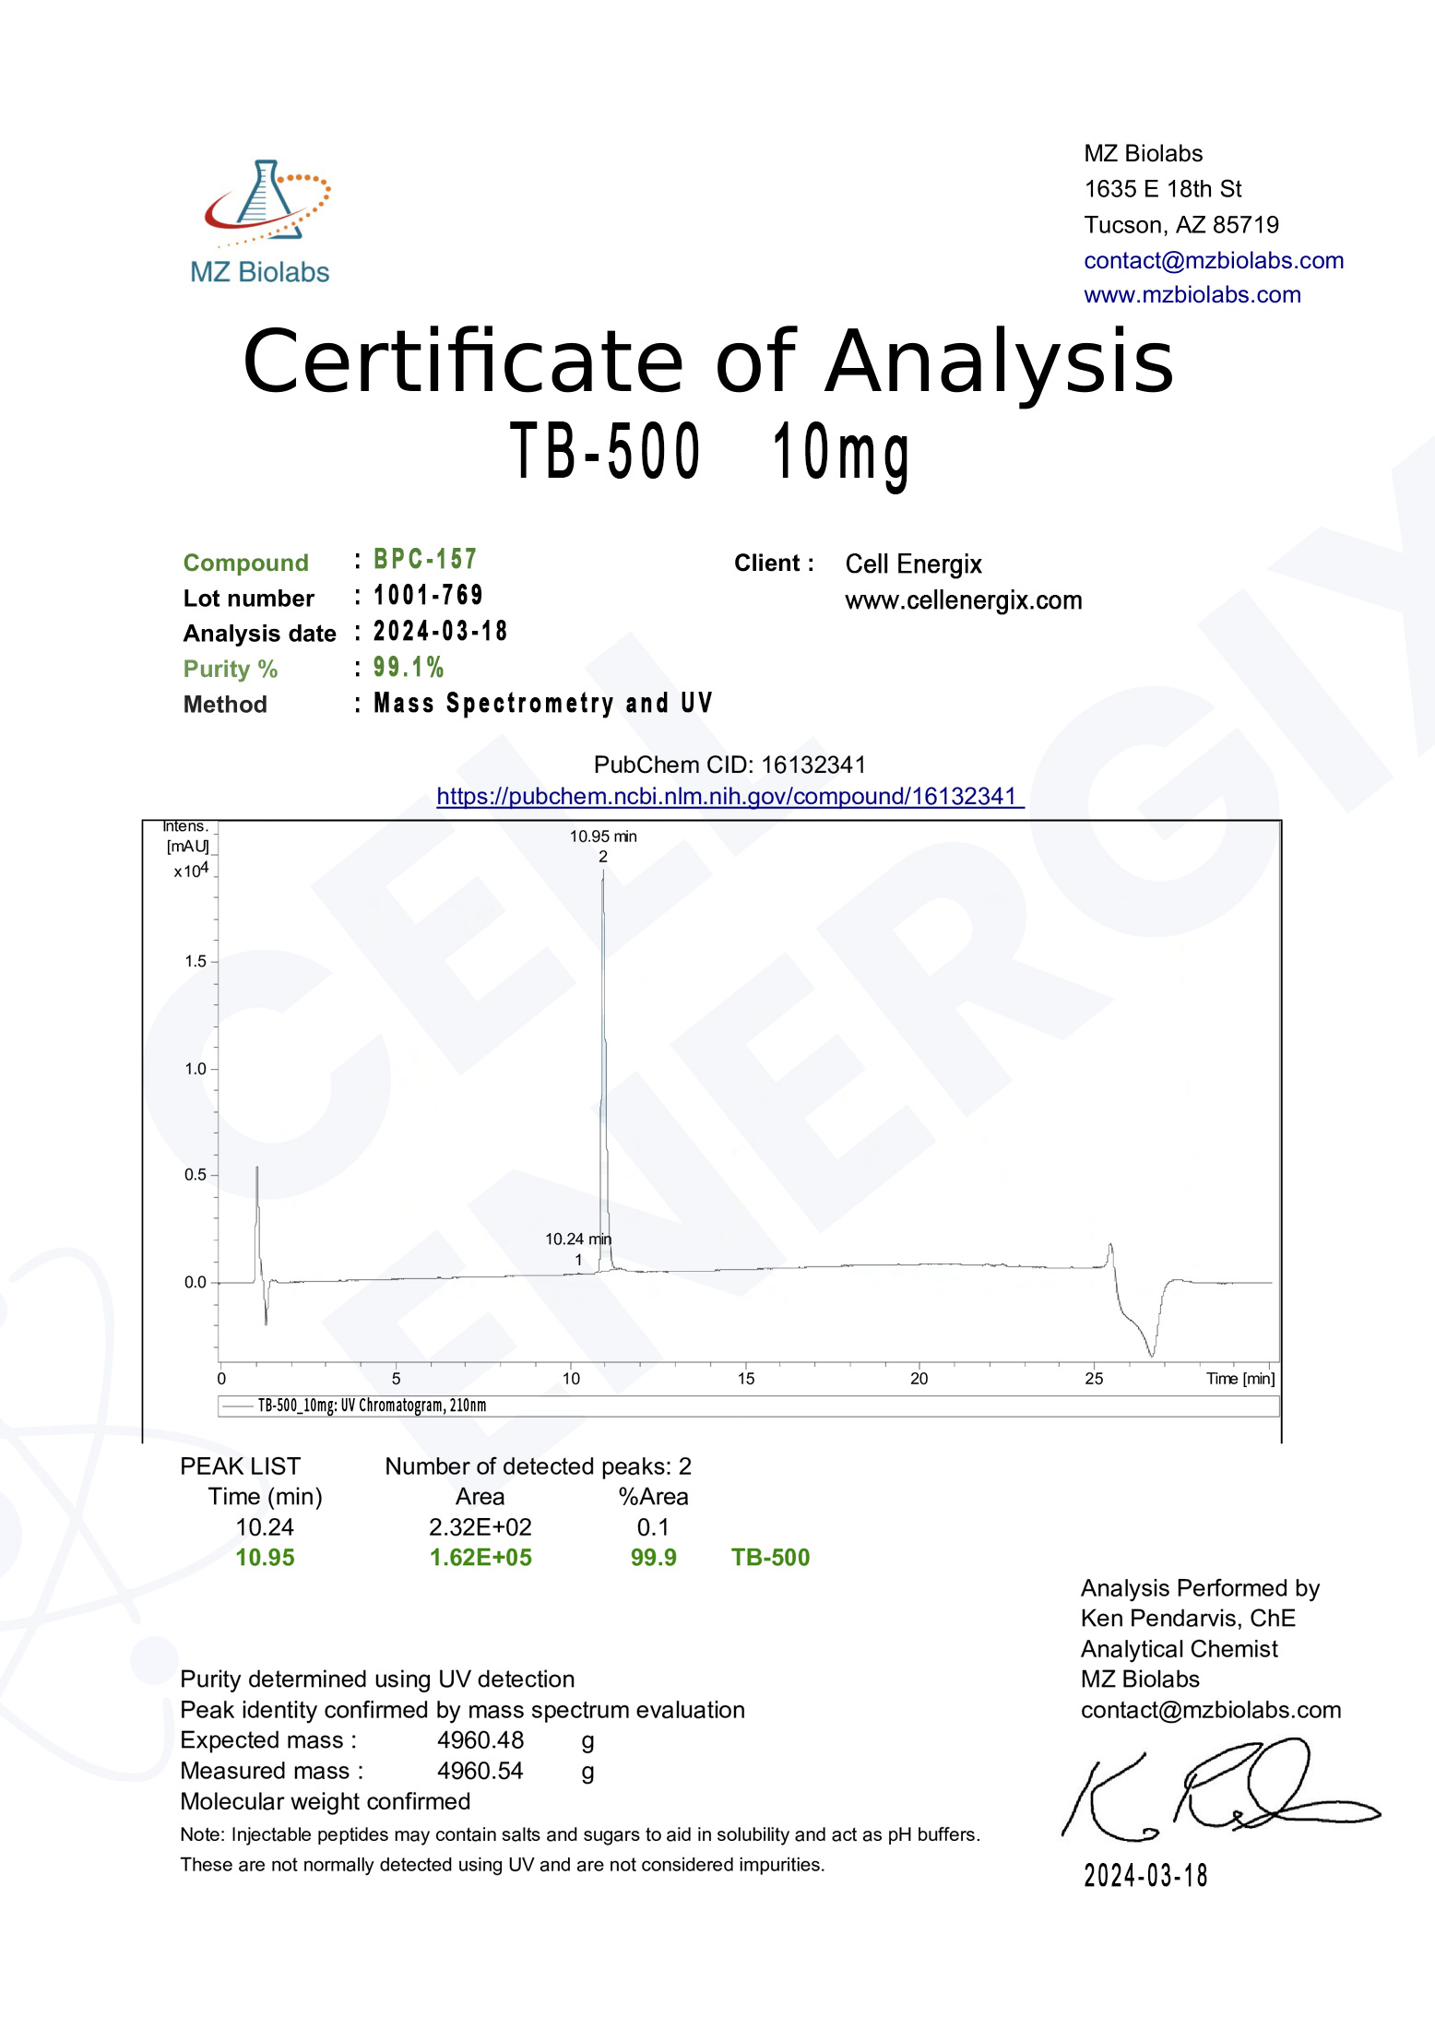This screenshot has width=1435, height=2029.
Task: Click the '10.95 min' peak label on chromatogram
Action: point(603,837)
